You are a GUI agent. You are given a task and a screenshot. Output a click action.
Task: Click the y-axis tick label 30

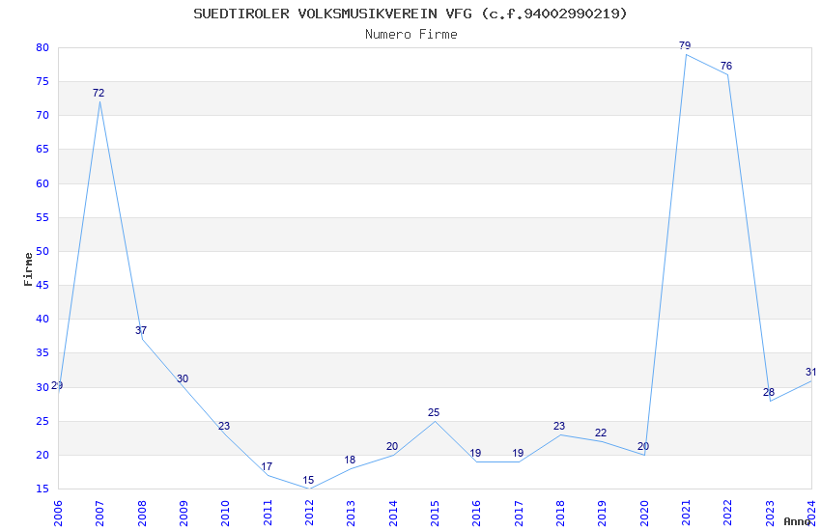pyautogui.click(x=42, y=387)
